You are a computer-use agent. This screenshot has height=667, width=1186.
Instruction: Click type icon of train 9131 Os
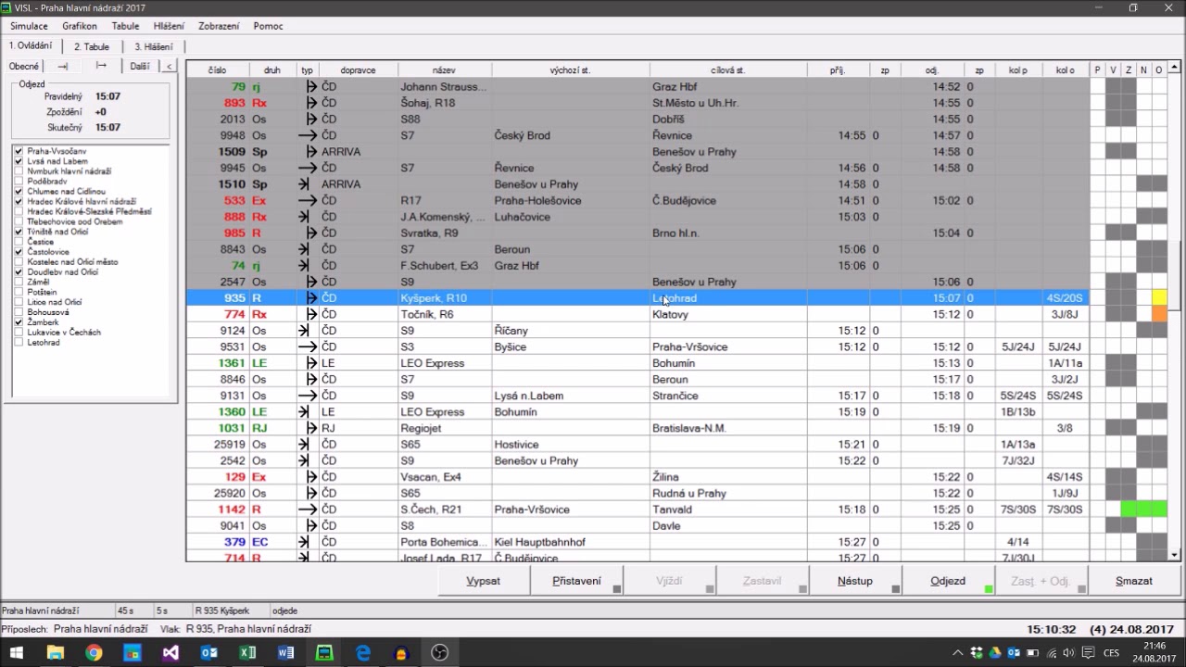(x=308, y=396)
